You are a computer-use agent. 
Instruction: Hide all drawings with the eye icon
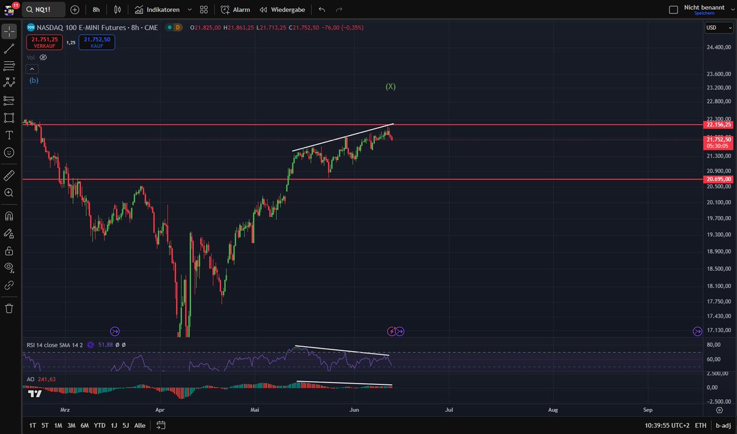(9, 268)
